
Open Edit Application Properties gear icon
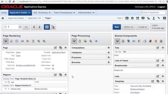tap(132, 18)
